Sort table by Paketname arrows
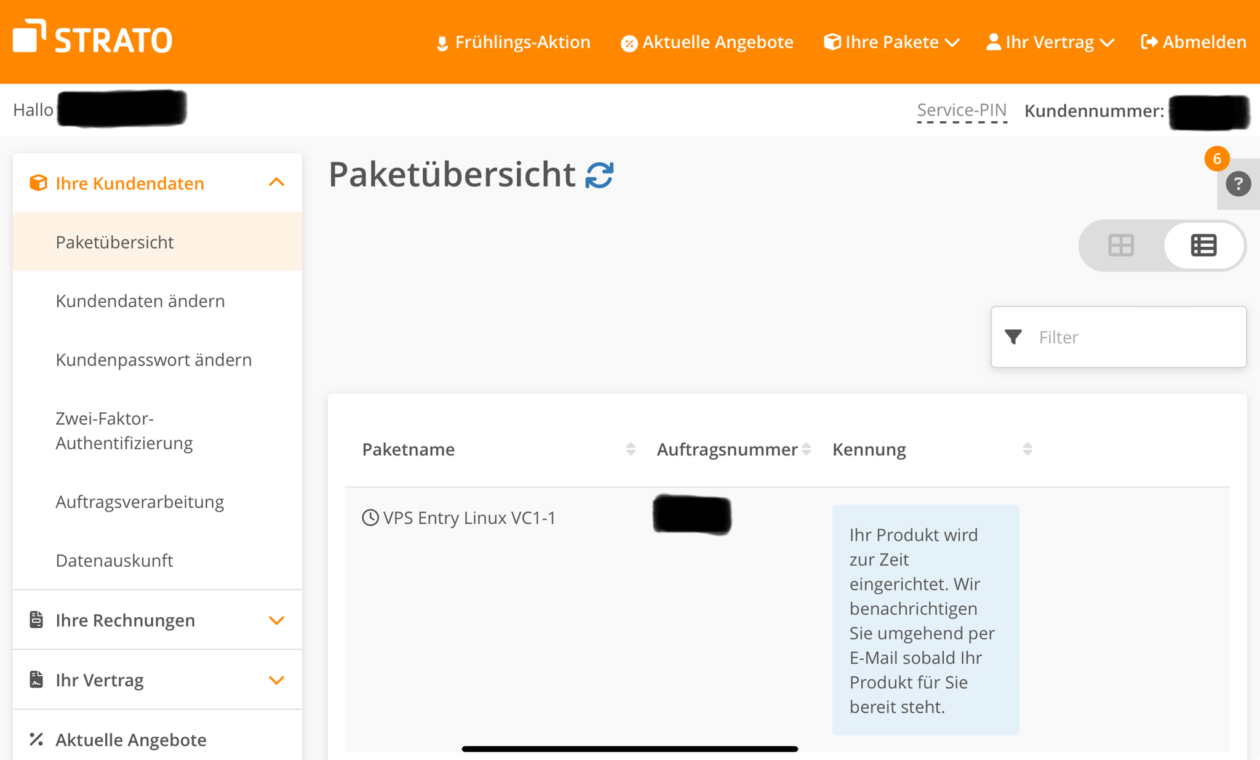This screenshot has width=1260, height=760. click(x=631, y=449)
